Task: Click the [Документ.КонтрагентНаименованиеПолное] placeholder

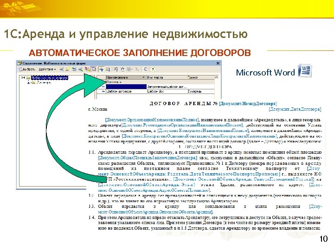Action: [x=203, y=131]
